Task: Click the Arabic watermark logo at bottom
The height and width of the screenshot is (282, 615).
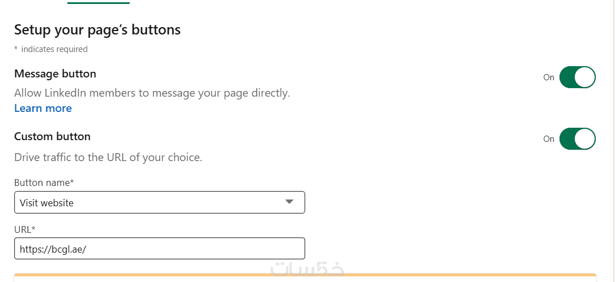Action: [308, 270]
